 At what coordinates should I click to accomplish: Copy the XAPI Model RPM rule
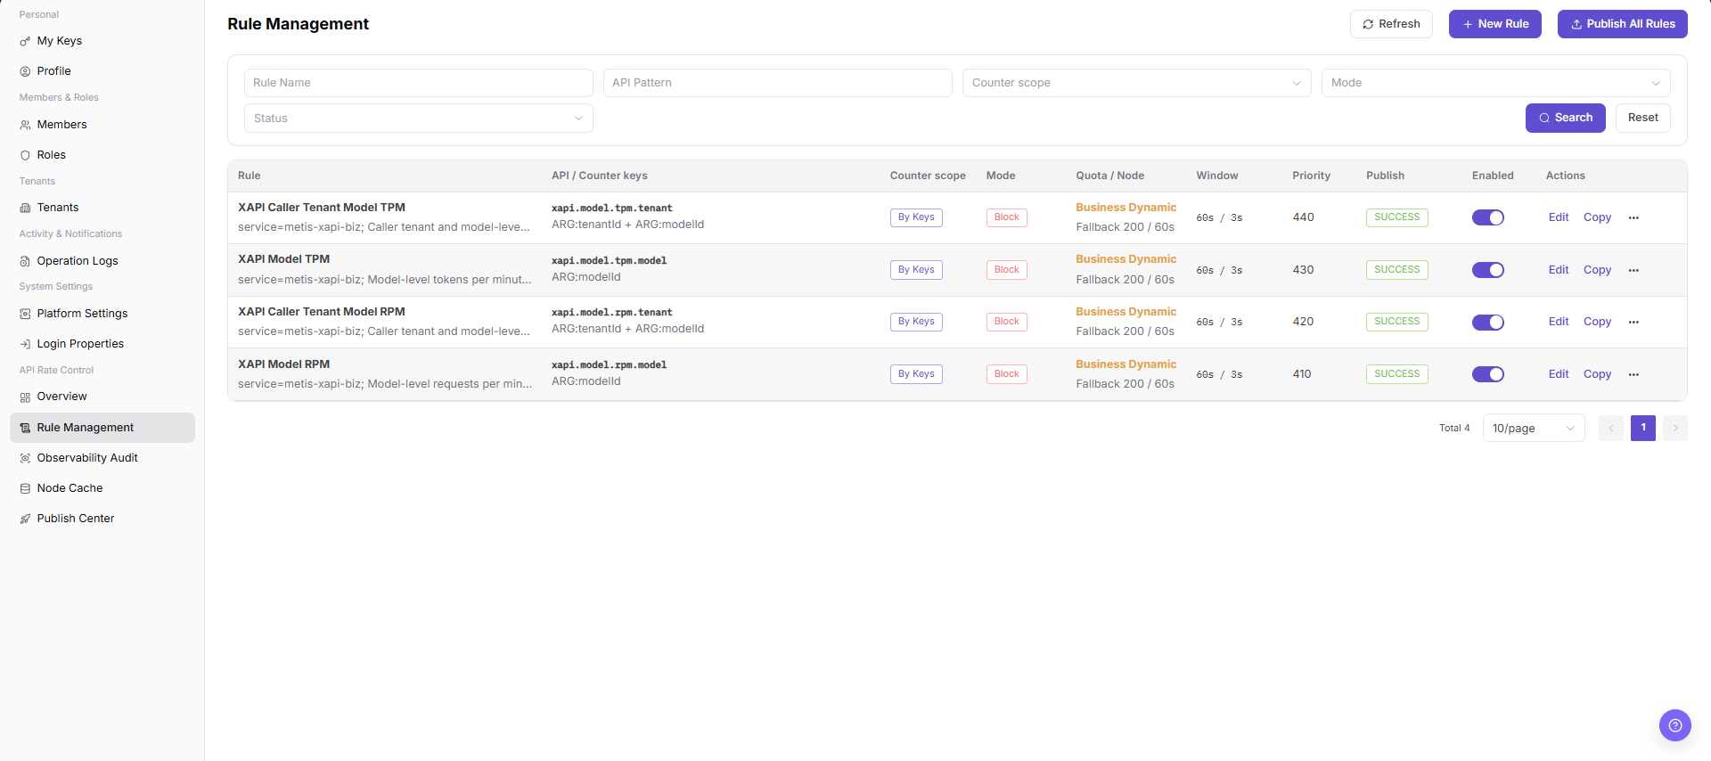click(1597, 374)
